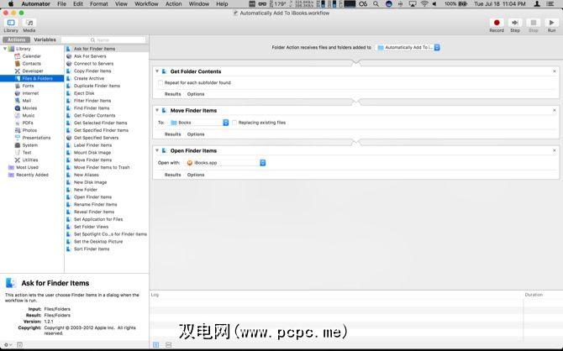Select Photos category in library
563x351 pixels.
click(29, 130)
